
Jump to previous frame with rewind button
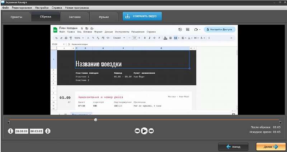point(137,131)
